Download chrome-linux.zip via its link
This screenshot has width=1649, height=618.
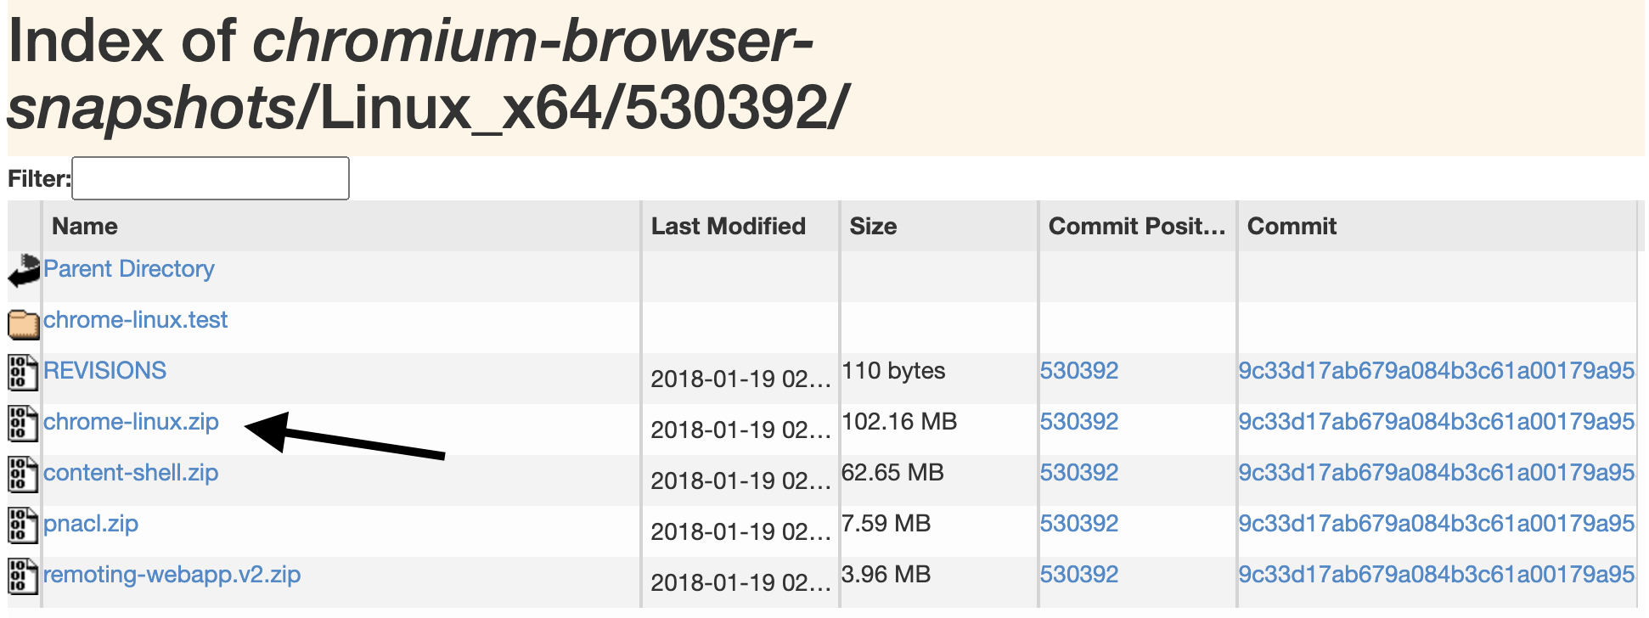131,422
